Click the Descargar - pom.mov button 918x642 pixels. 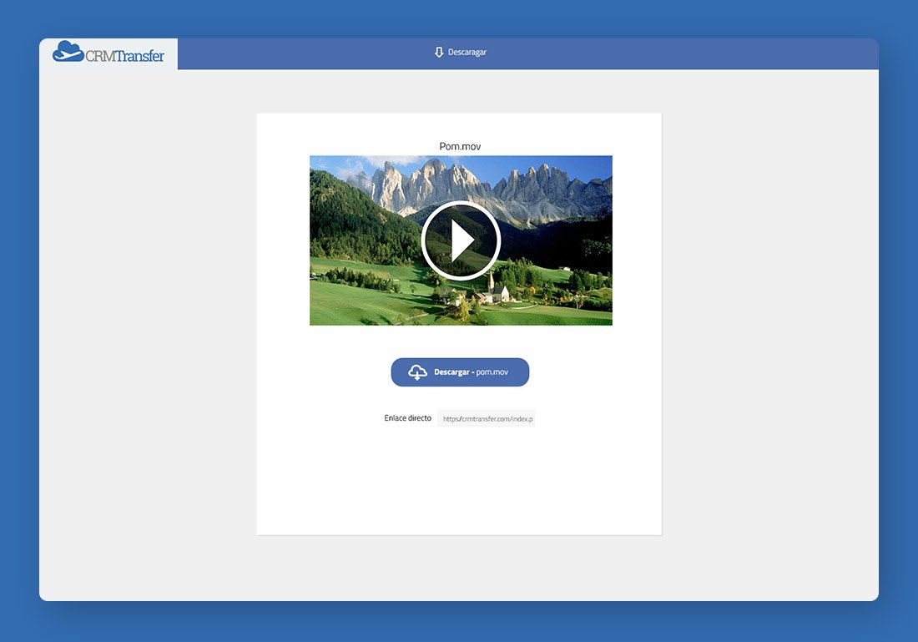pos(460,372)
